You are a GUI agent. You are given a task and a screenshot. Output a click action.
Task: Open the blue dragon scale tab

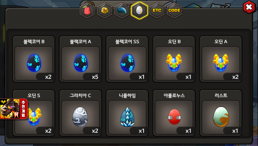point(122,10)
